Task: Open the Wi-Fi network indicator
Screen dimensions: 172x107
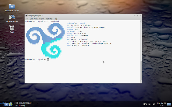Action: click(x=149, y=104)
